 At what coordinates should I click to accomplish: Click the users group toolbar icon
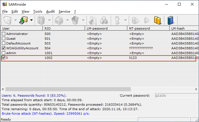[41, 20]
